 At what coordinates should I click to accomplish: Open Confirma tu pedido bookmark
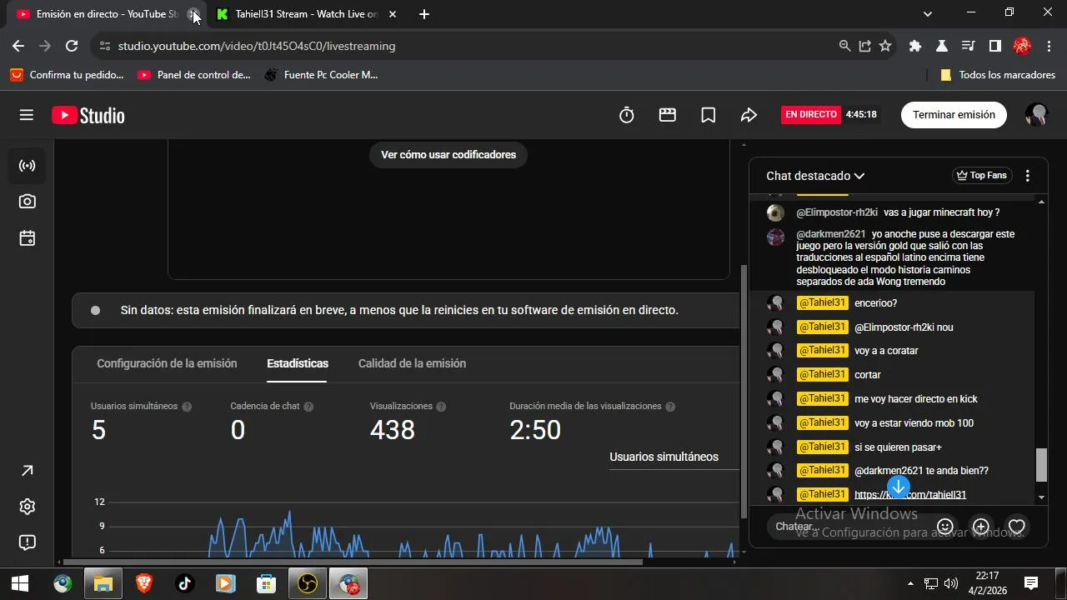(x=67, y=75)
